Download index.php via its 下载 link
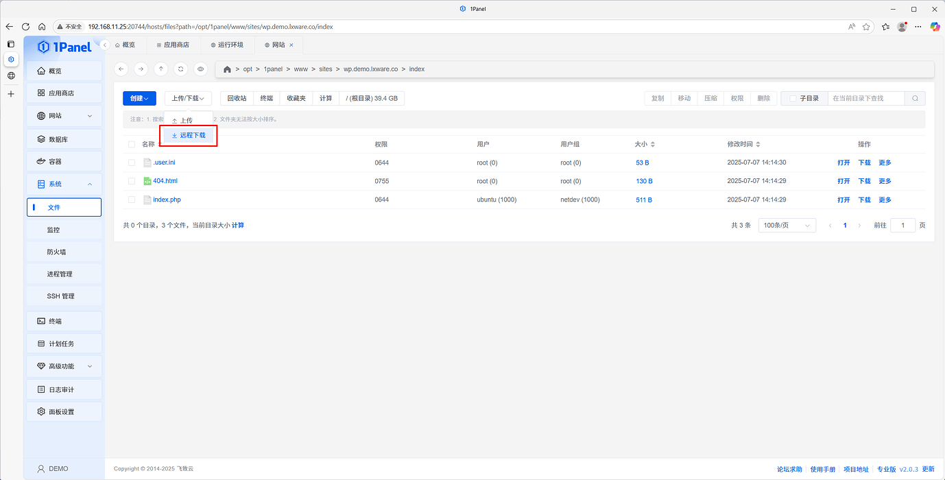Viewport: 945px width, 480px height. point(863,200)
